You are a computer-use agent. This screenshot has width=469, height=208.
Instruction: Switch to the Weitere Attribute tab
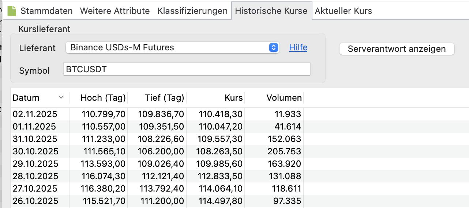coord(115,11)
